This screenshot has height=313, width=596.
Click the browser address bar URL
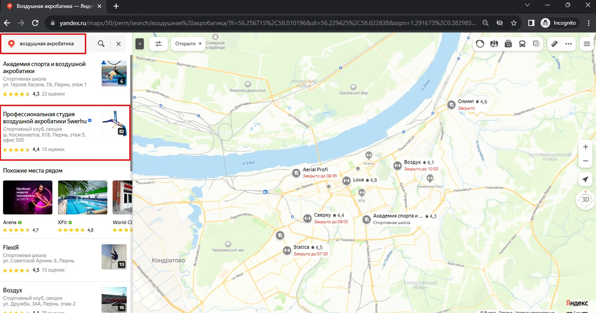268,23
